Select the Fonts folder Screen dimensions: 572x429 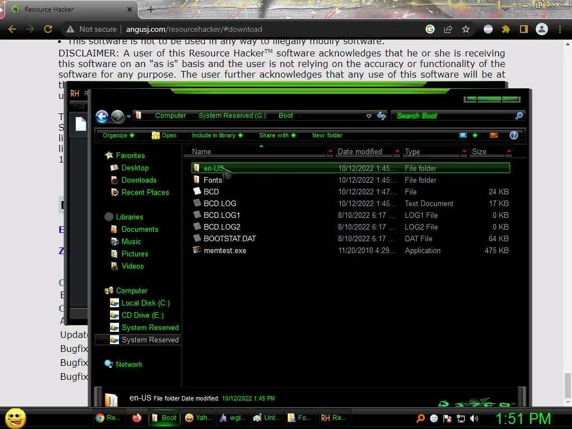pos(350,180)
